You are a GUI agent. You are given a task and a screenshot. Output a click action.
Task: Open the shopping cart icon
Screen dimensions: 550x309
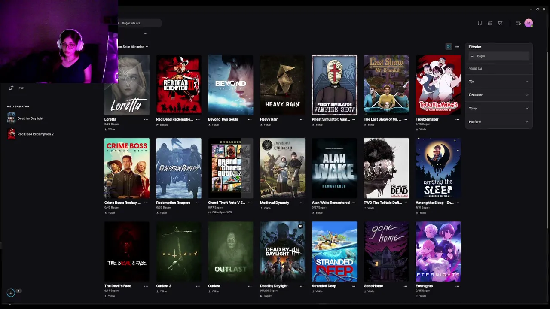click(x=500, y=23)
